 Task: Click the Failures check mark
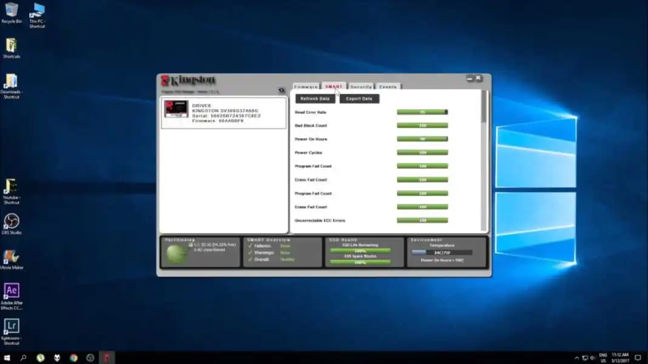pos(250,246)
